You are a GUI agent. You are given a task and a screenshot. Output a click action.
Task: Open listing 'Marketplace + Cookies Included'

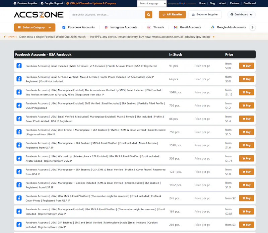pyautogui.click(x=93, y=185)
